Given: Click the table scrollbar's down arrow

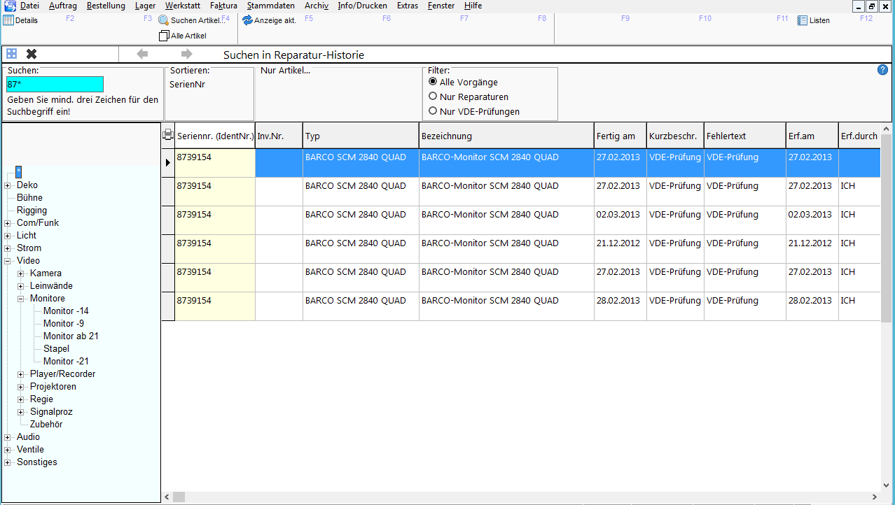Looking at the screenshot, I should (x=886, y=485).
